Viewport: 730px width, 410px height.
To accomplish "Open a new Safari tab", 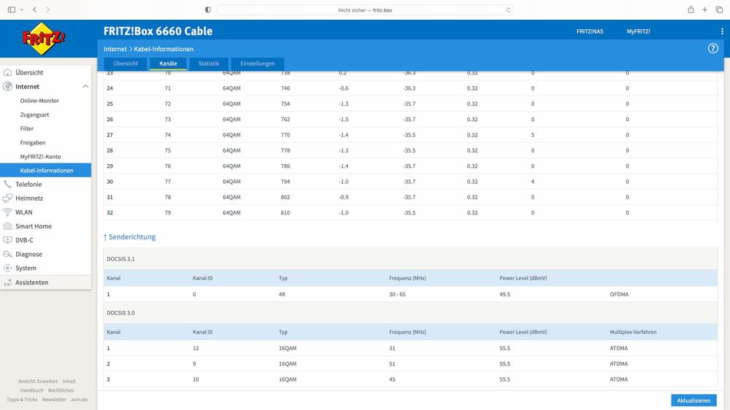I will [x=705, y=9].
